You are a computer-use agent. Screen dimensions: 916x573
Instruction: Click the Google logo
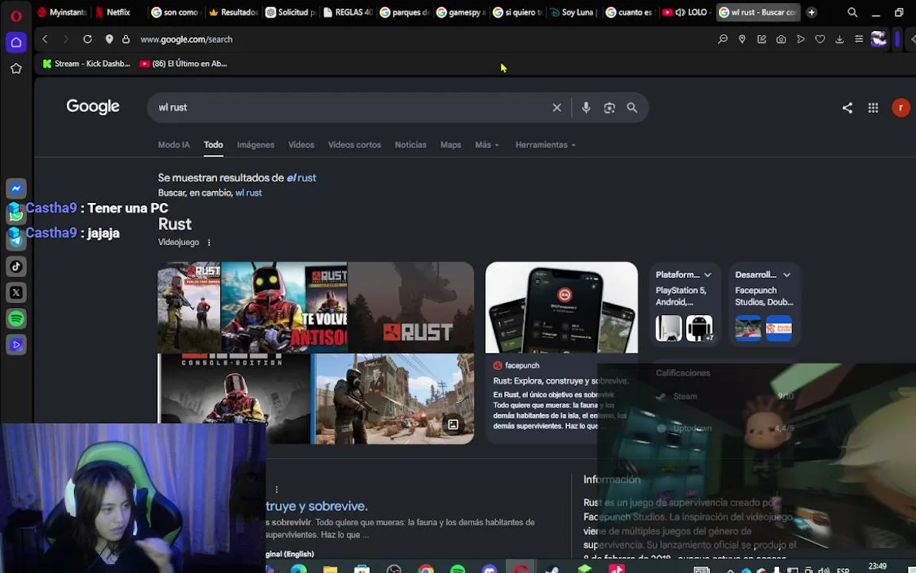click(x=93, y=107)
